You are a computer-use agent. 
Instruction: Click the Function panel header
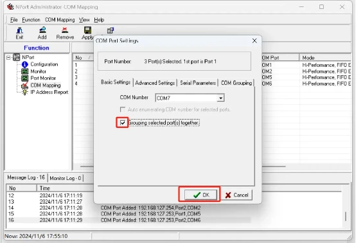[x=37, y=48]
